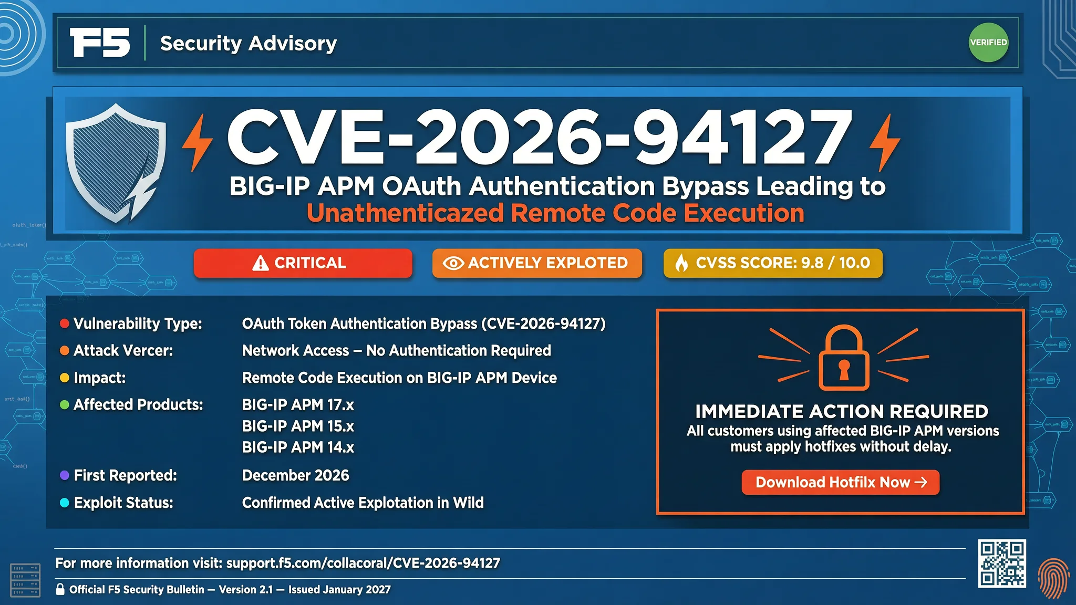Click the cyan bullet next to Exploit Status

pos(65,503)
